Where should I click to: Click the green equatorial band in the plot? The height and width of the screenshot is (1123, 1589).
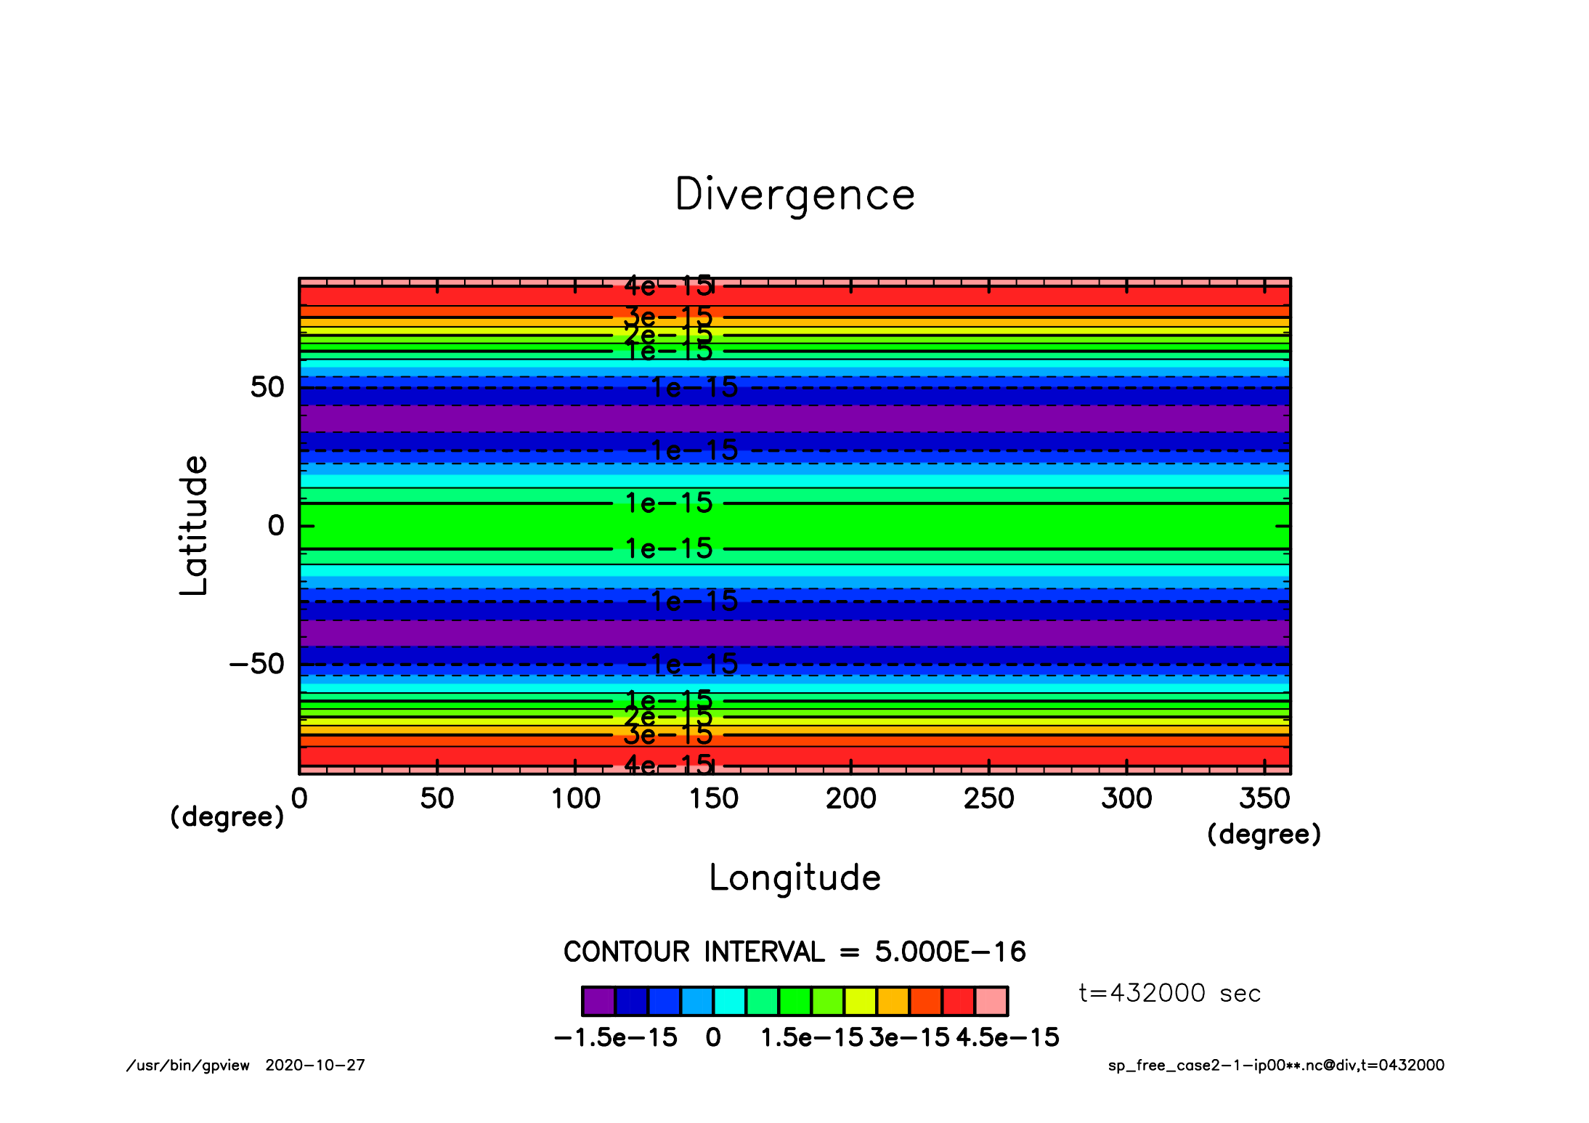pos(794,526)
